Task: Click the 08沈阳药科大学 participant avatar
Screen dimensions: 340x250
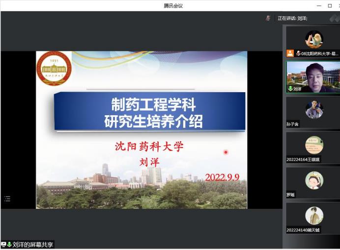Action: [x=313, y=38]
